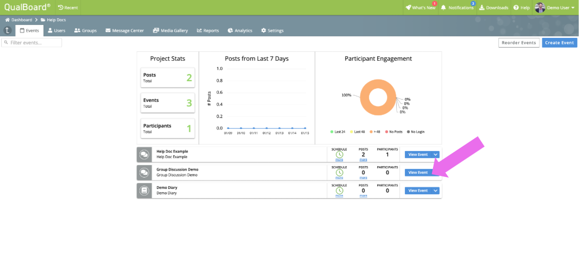
Task: Click the schedule clock for Help Doc Example
Action: click(339, 154)
